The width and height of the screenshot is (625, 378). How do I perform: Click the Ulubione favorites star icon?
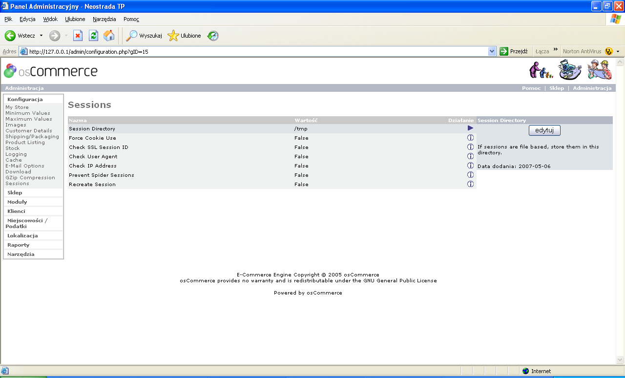coord(173,36)
